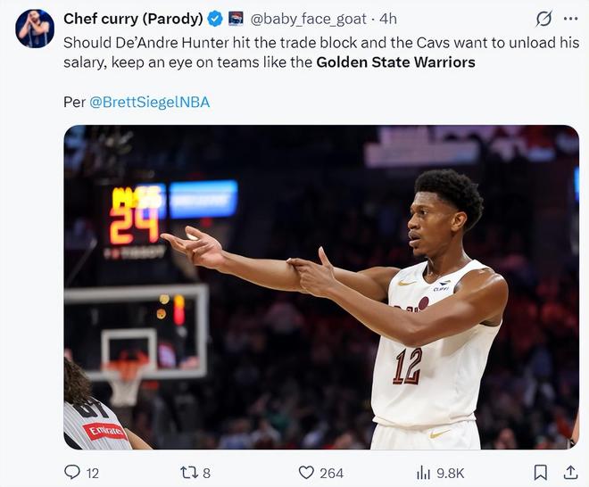Image resolution: width=589 pixels, height=487 pixels.
Task: Like the post with the heart icon
Action: click(306, 473)
